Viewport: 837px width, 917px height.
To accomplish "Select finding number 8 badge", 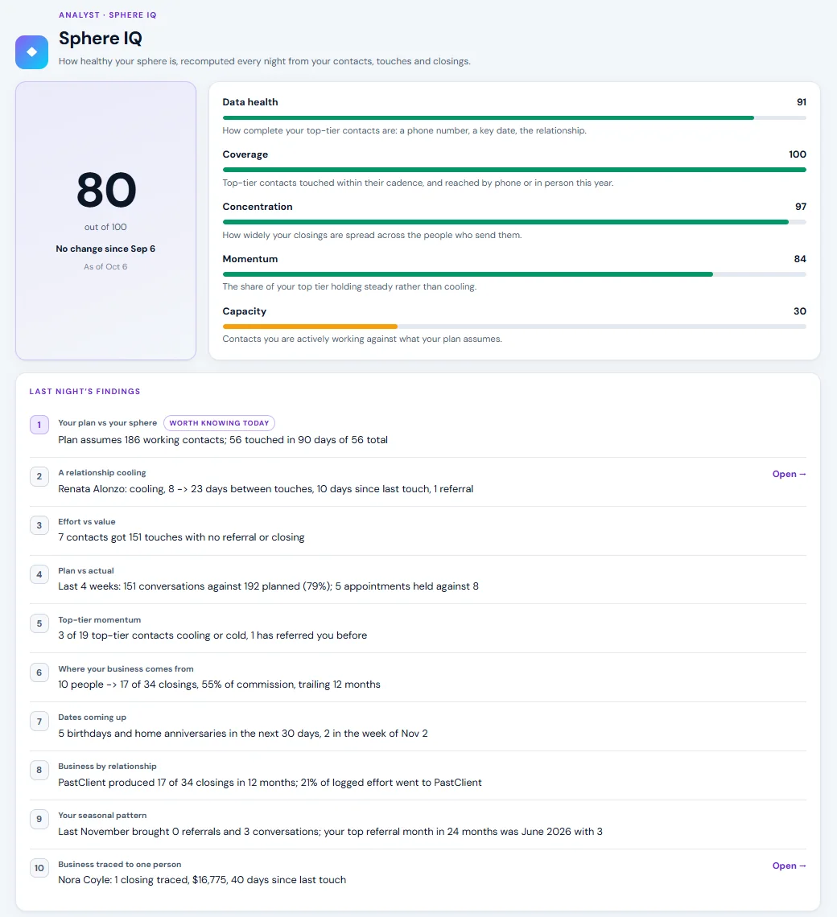I will click(x=39, y=770).
